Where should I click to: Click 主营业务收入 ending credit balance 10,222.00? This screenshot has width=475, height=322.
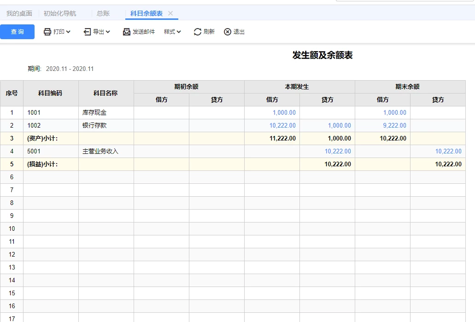click(448, 151)
